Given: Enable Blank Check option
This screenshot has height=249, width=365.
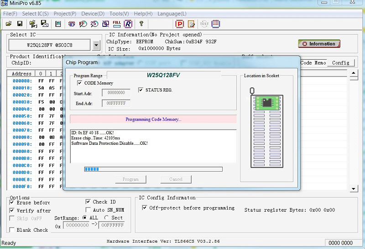Looking at the screenshot, I should coord(12,230).
